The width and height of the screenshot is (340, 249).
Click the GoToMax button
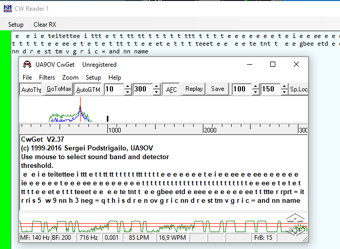[x=59, y=89]
